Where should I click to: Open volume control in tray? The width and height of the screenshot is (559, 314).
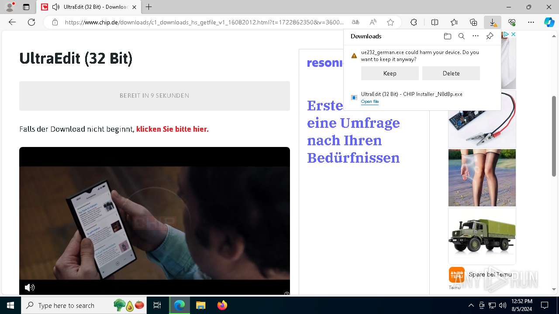pos(503,305)
